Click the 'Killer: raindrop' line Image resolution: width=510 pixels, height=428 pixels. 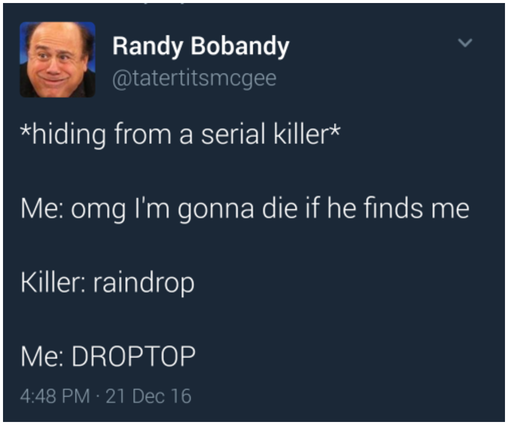coord(107,282)
